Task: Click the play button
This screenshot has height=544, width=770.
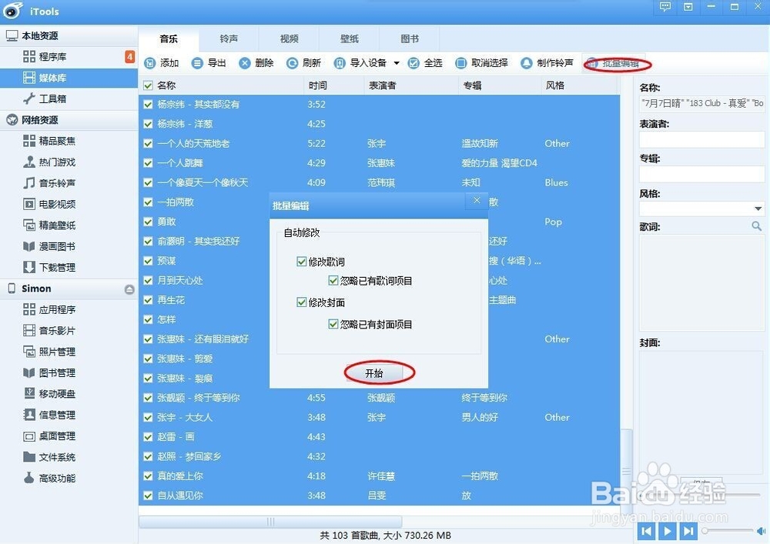Action: pos(668,531)
